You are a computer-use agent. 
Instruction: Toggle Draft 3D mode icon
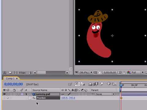point(83,84)
